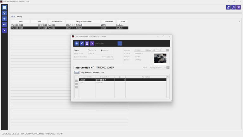Image resolution: width=243 pixels, height=137 pixels.
Task: Click the top grey button beside the article grid
Action: (x=76, y=81)
